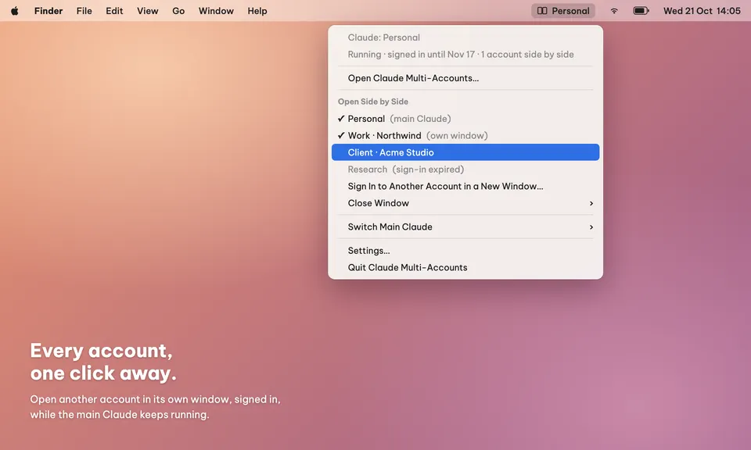Click the Wi-Fi status icon
This screenshot has height=450, width=751.
point(614,10)
